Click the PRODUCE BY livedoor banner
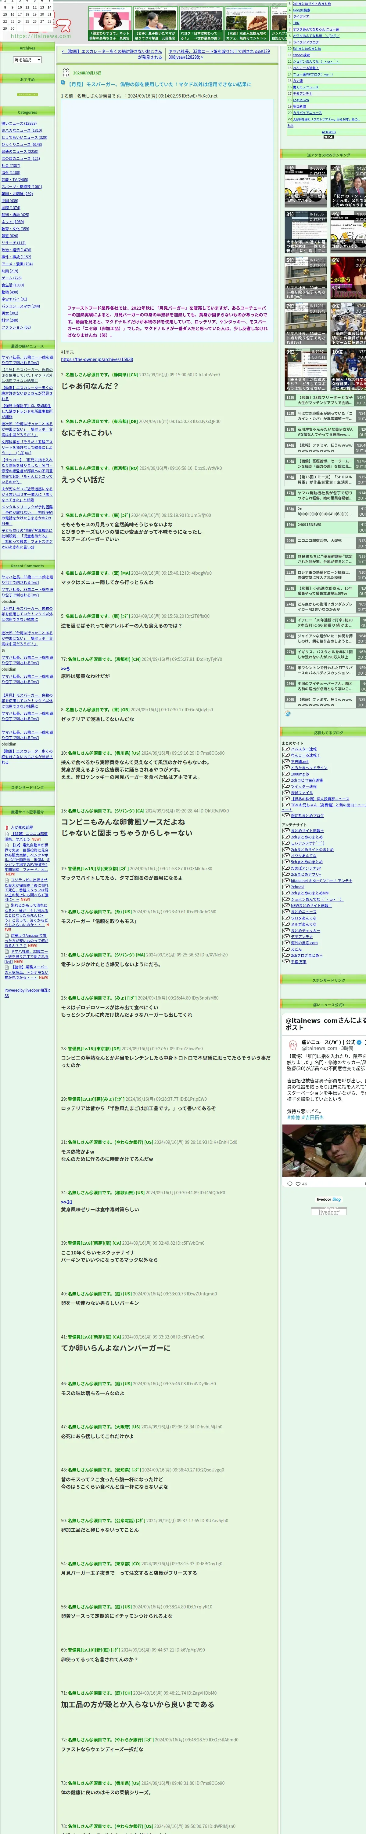 point(328,1212)
